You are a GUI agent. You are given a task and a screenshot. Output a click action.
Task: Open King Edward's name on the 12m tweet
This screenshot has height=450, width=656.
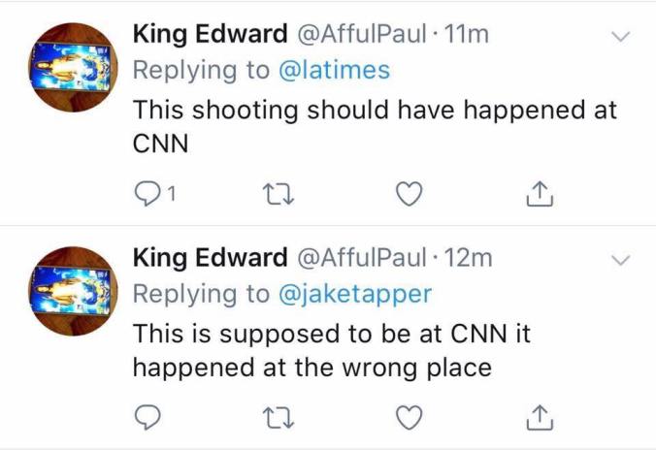coord(210,258)
